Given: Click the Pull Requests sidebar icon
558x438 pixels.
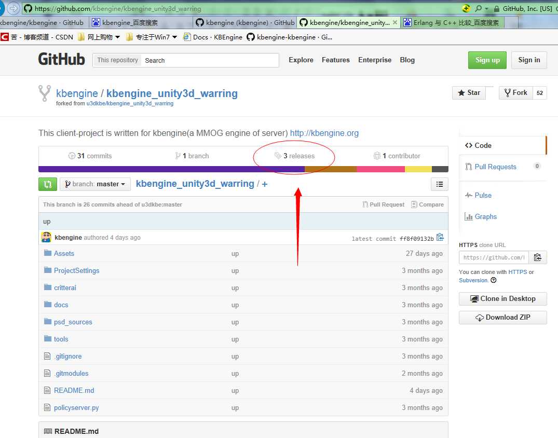Looking at the screenshot, I should tap(469, 167).
